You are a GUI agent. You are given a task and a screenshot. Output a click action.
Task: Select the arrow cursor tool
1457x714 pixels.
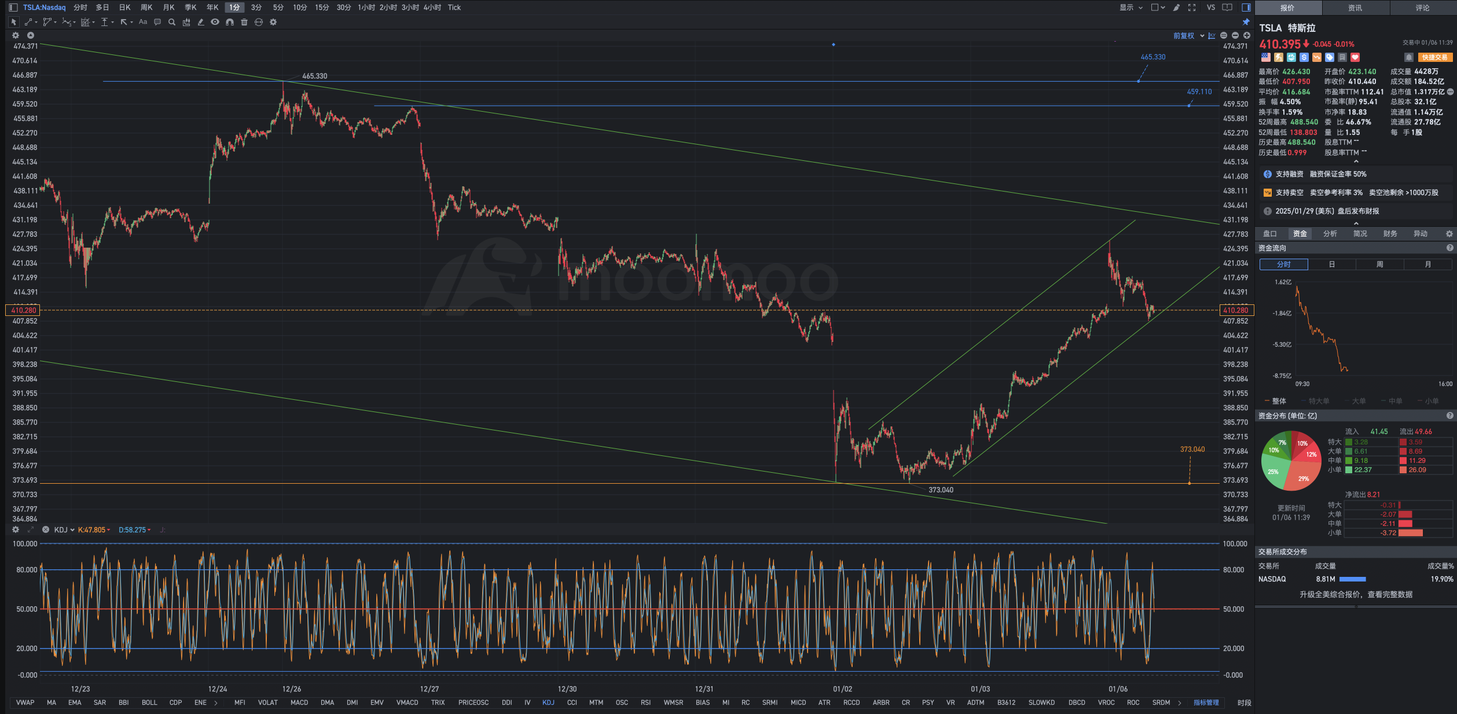[x=13, y=22]
